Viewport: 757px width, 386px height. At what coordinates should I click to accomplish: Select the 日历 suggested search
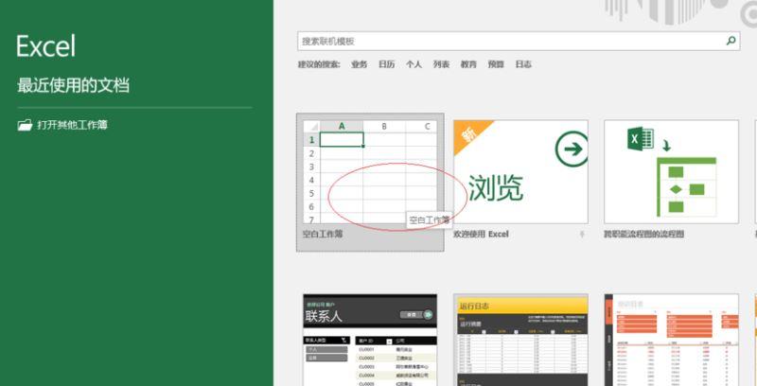coord(386,64)
